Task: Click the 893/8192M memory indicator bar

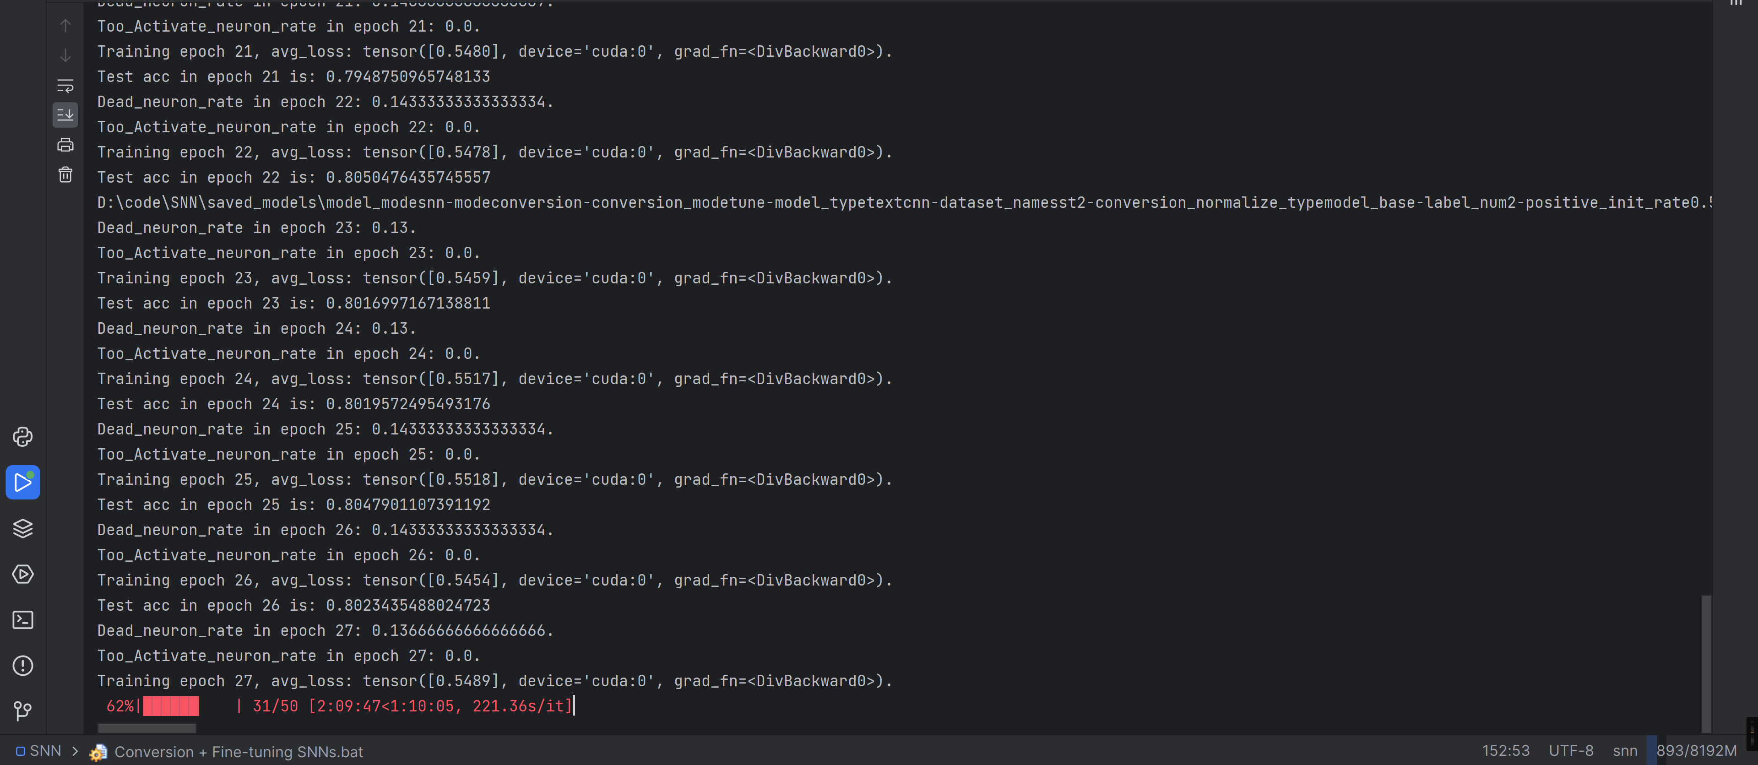Action: click(x=1696, y=751)
